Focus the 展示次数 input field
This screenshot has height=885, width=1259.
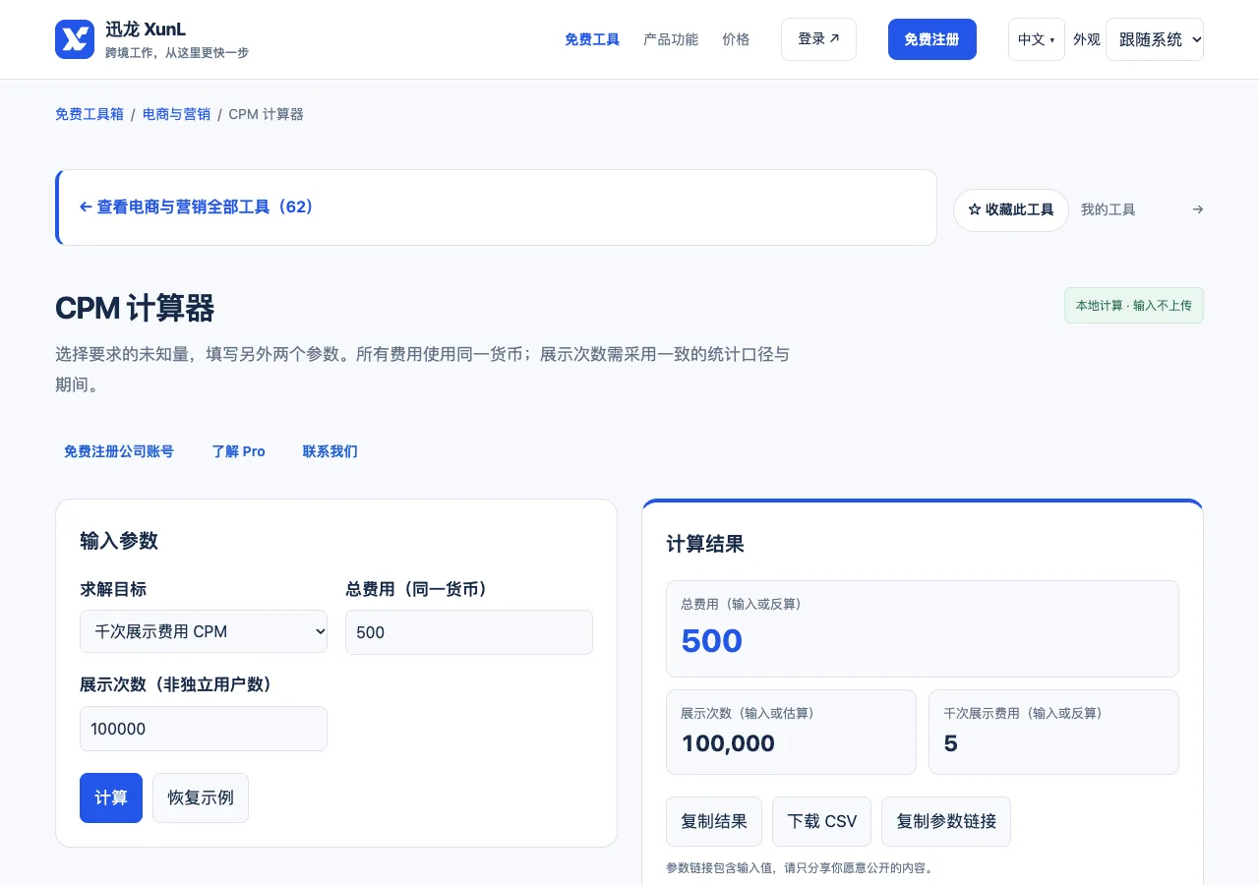[x=204, y=729]
